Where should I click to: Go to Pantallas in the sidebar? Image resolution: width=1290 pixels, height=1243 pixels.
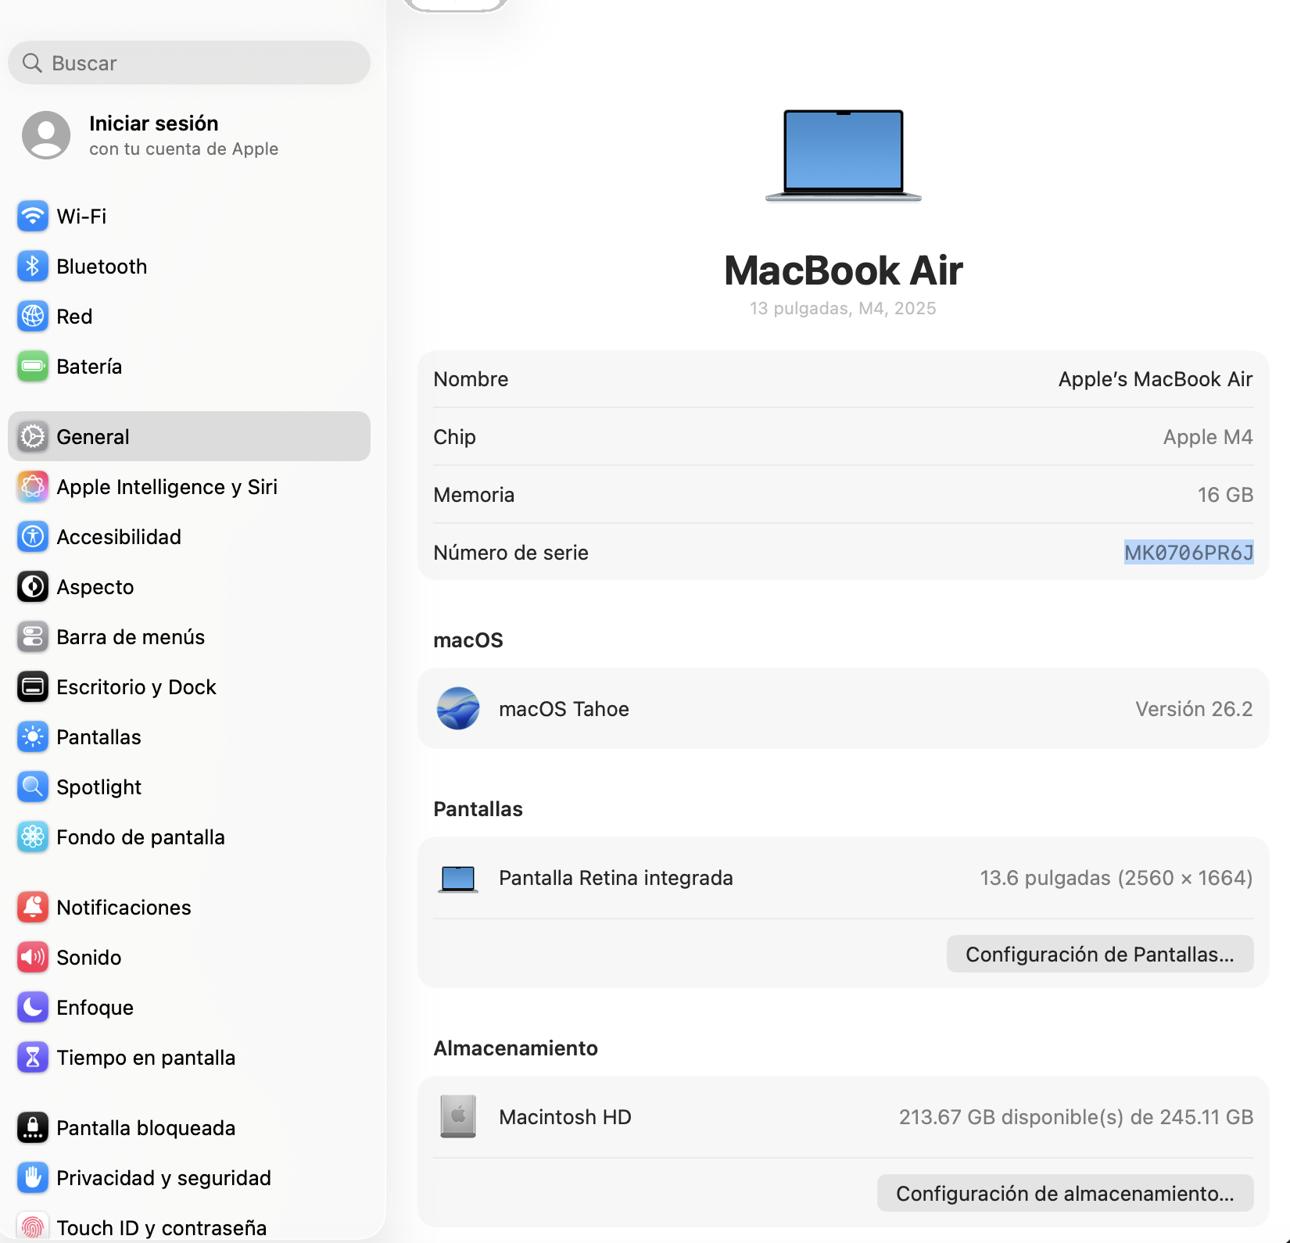[99, 737]
